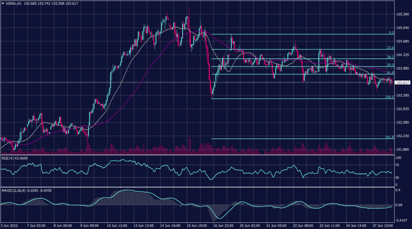Click the 102.230 price on the scale

pos(402,136)
